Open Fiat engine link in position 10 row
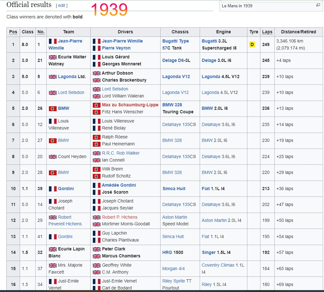Viewport: 324px width, 292px height. 206,189
